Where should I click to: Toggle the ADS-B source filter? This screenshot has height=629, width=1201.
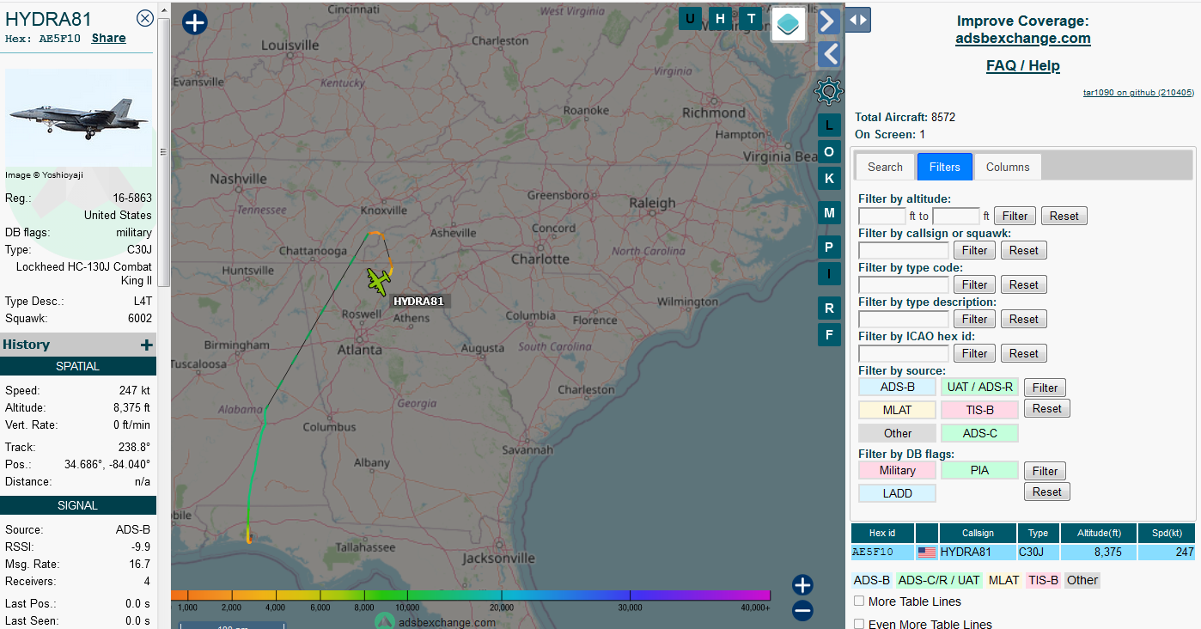point(898,387)
